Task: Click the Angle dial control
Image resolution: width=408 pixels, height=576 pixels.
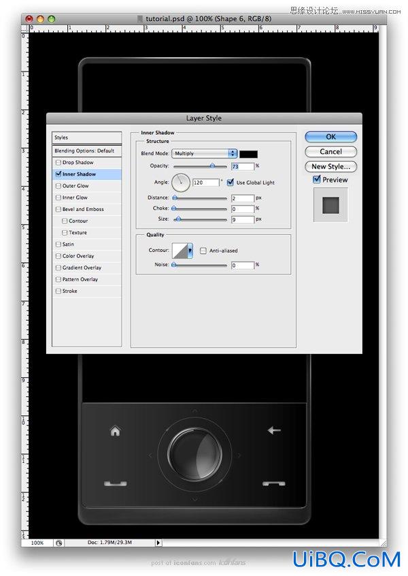Action: (x=181, y=182)
